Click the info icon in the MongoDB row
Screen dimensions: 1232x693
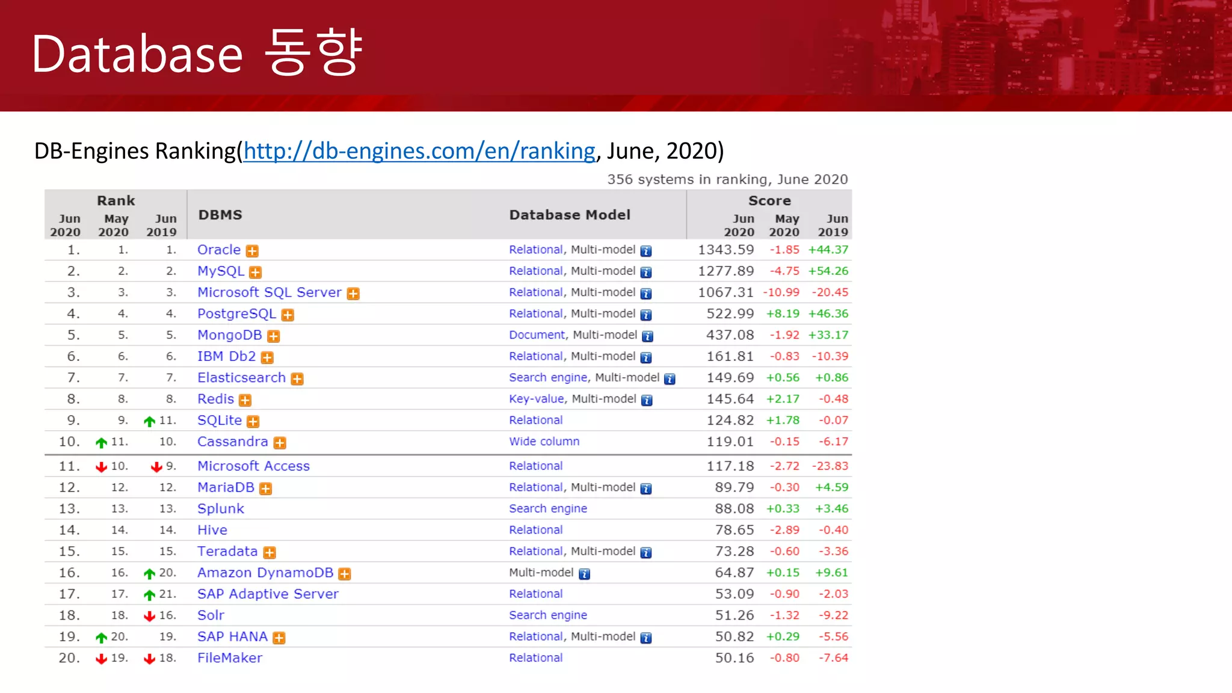coord(648,336)
